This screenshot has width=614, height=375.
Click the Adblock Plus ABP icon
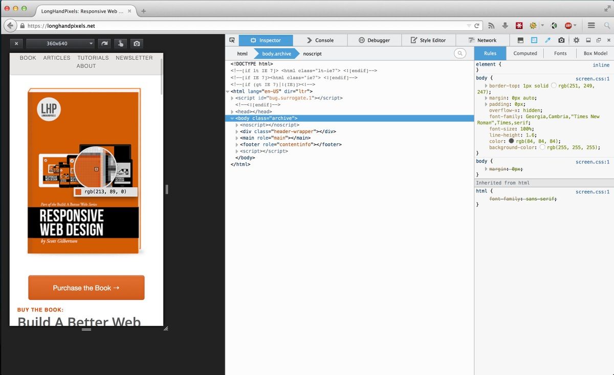point(568,26)
